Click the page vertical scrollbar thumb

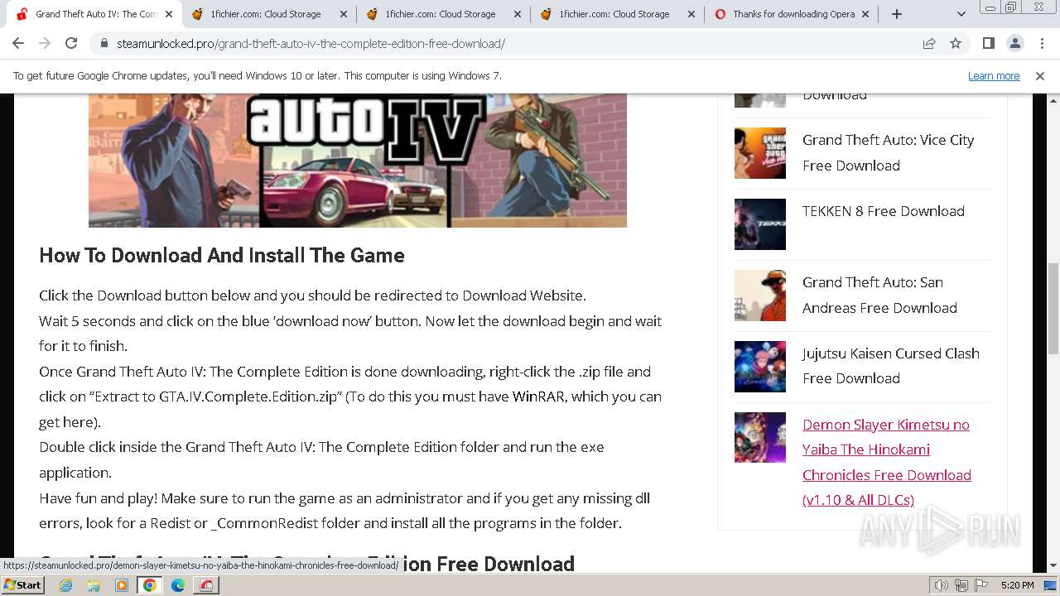(1053, 310)
